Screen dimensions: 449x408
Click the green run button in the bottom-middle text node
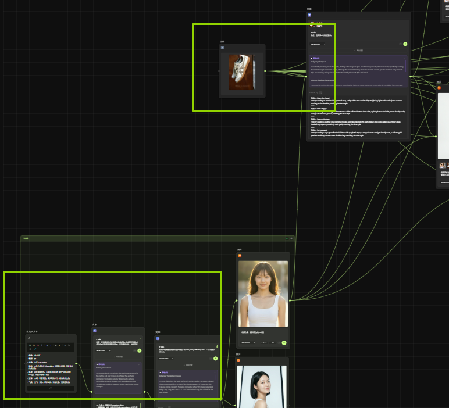215,359
